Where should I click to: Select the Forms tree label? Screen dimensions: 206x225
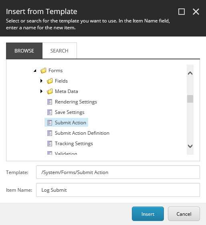tap(55, 71)
